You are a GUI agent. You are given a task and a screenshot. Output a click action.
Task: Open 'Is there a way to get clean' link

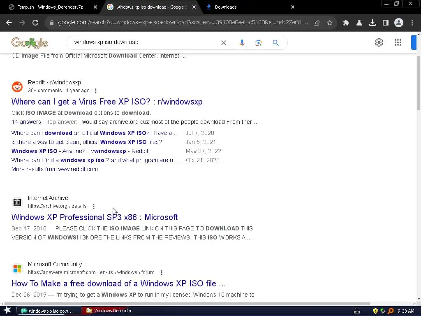pyautogui.click(x=87, y=142)
